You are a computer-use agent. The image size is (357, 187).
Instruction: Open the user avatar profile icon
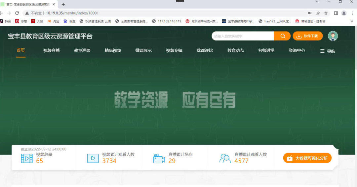point(333,36)
